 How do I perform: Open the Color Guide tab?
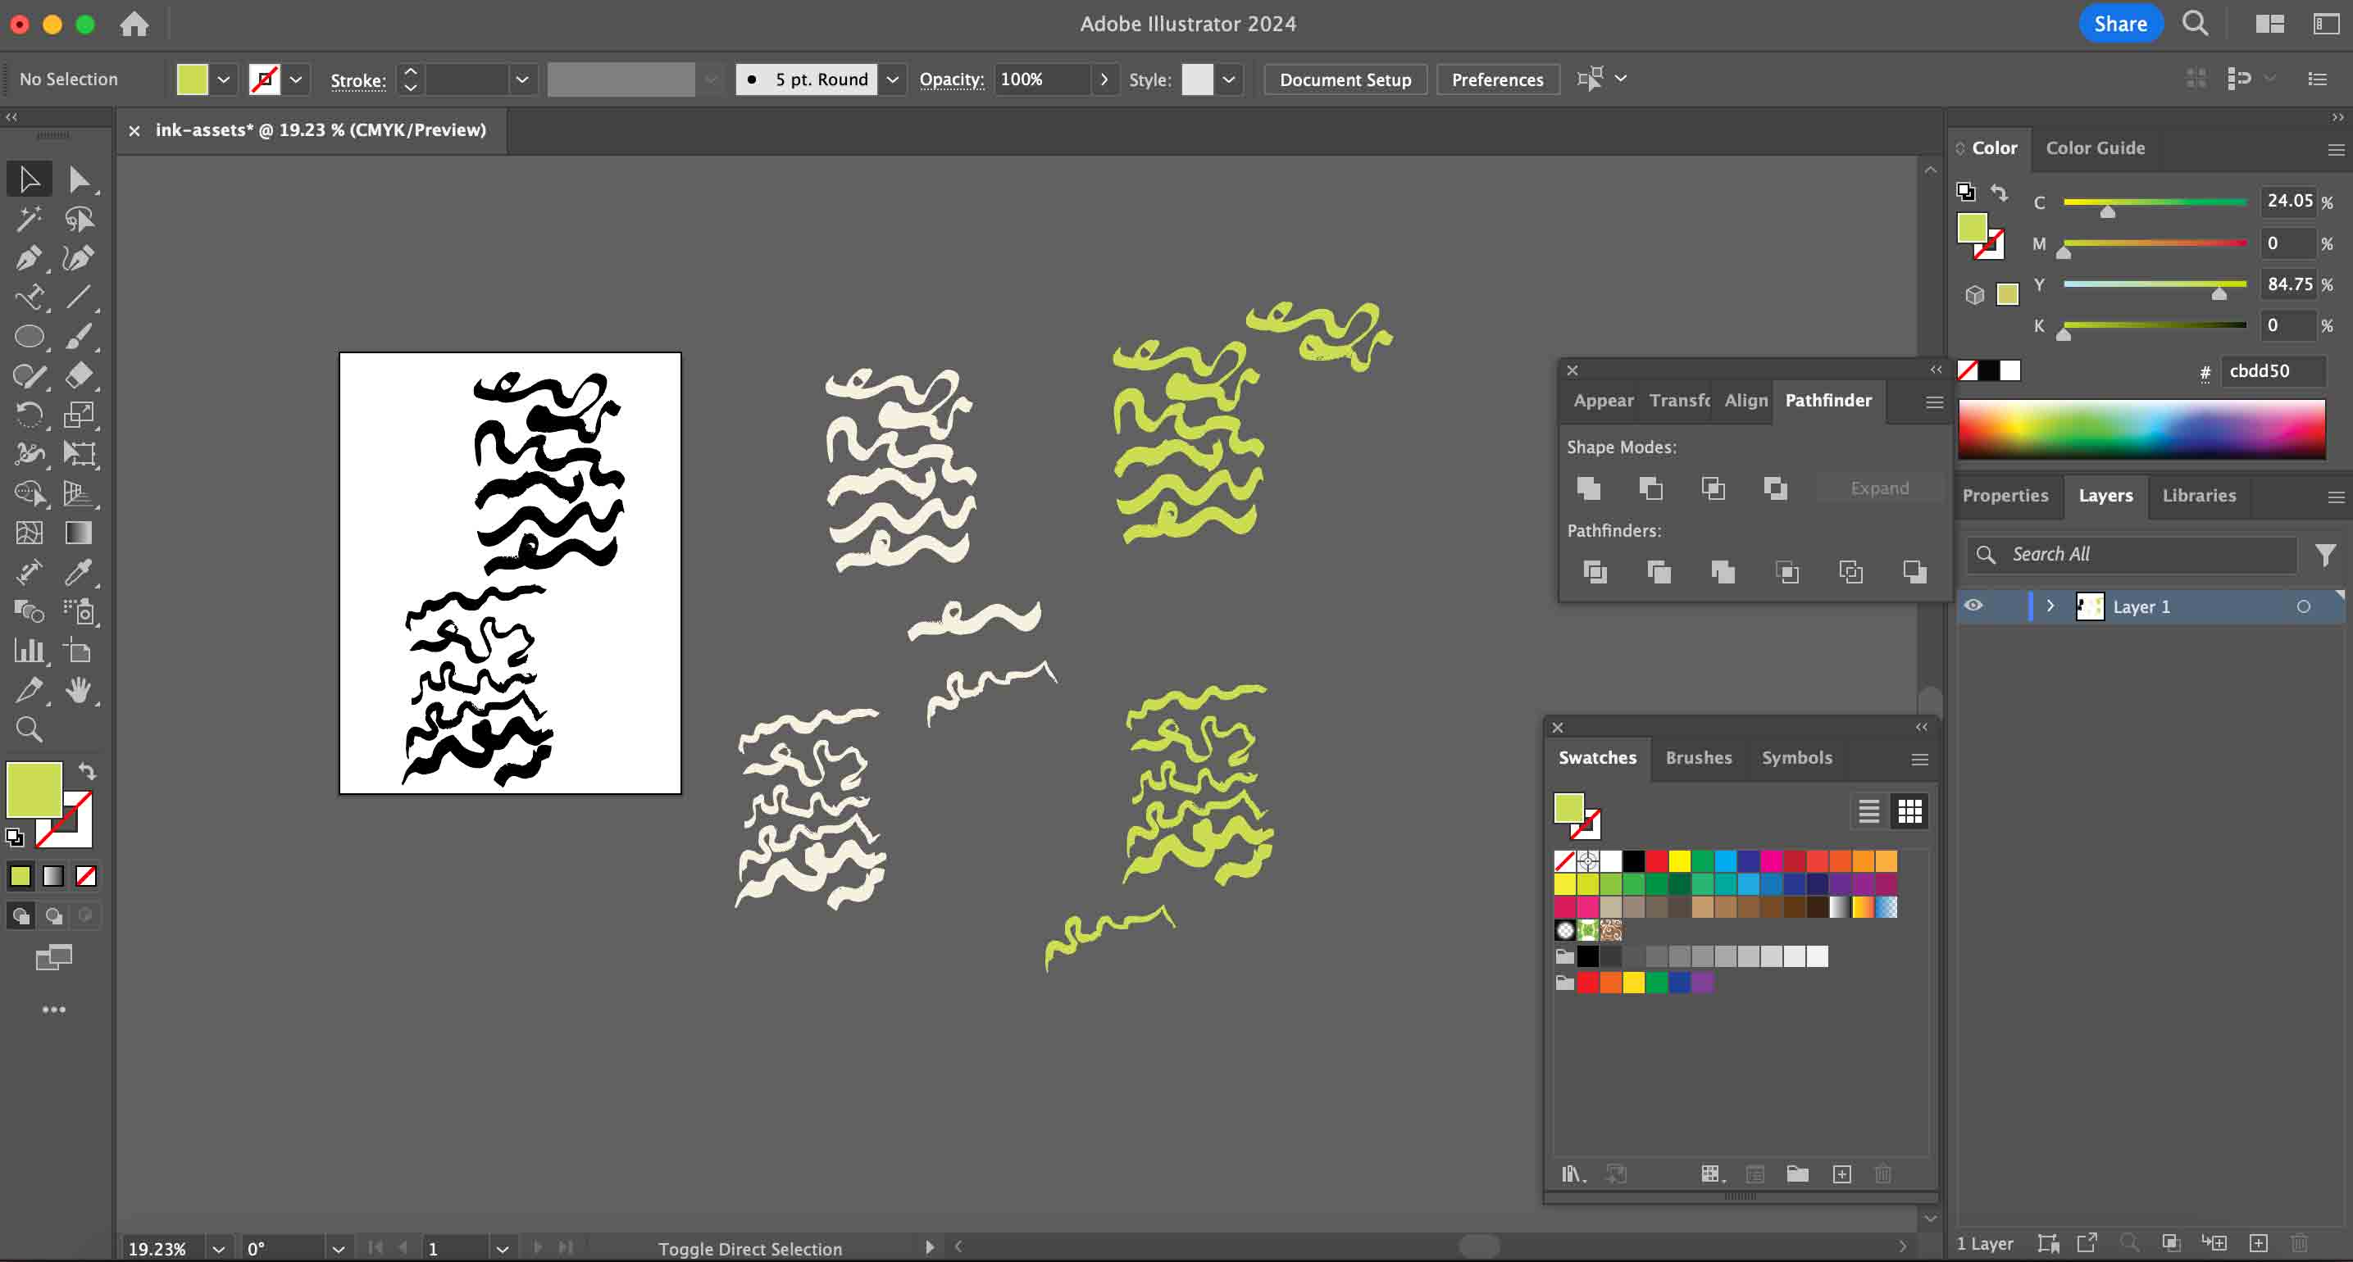tap(2095, 148)
